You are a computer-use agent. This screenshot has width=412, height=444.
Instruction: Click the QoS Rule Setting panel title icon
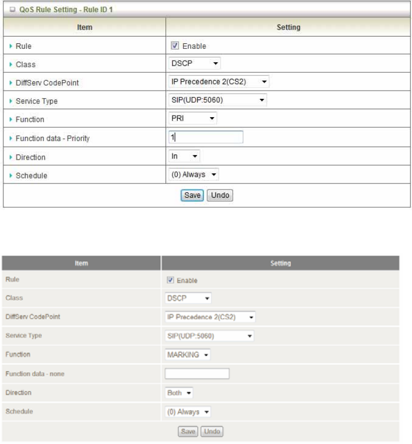12,10
